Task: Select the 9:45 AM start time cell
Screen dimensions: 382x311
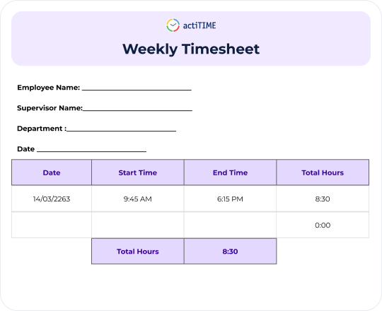Action: 138,199
